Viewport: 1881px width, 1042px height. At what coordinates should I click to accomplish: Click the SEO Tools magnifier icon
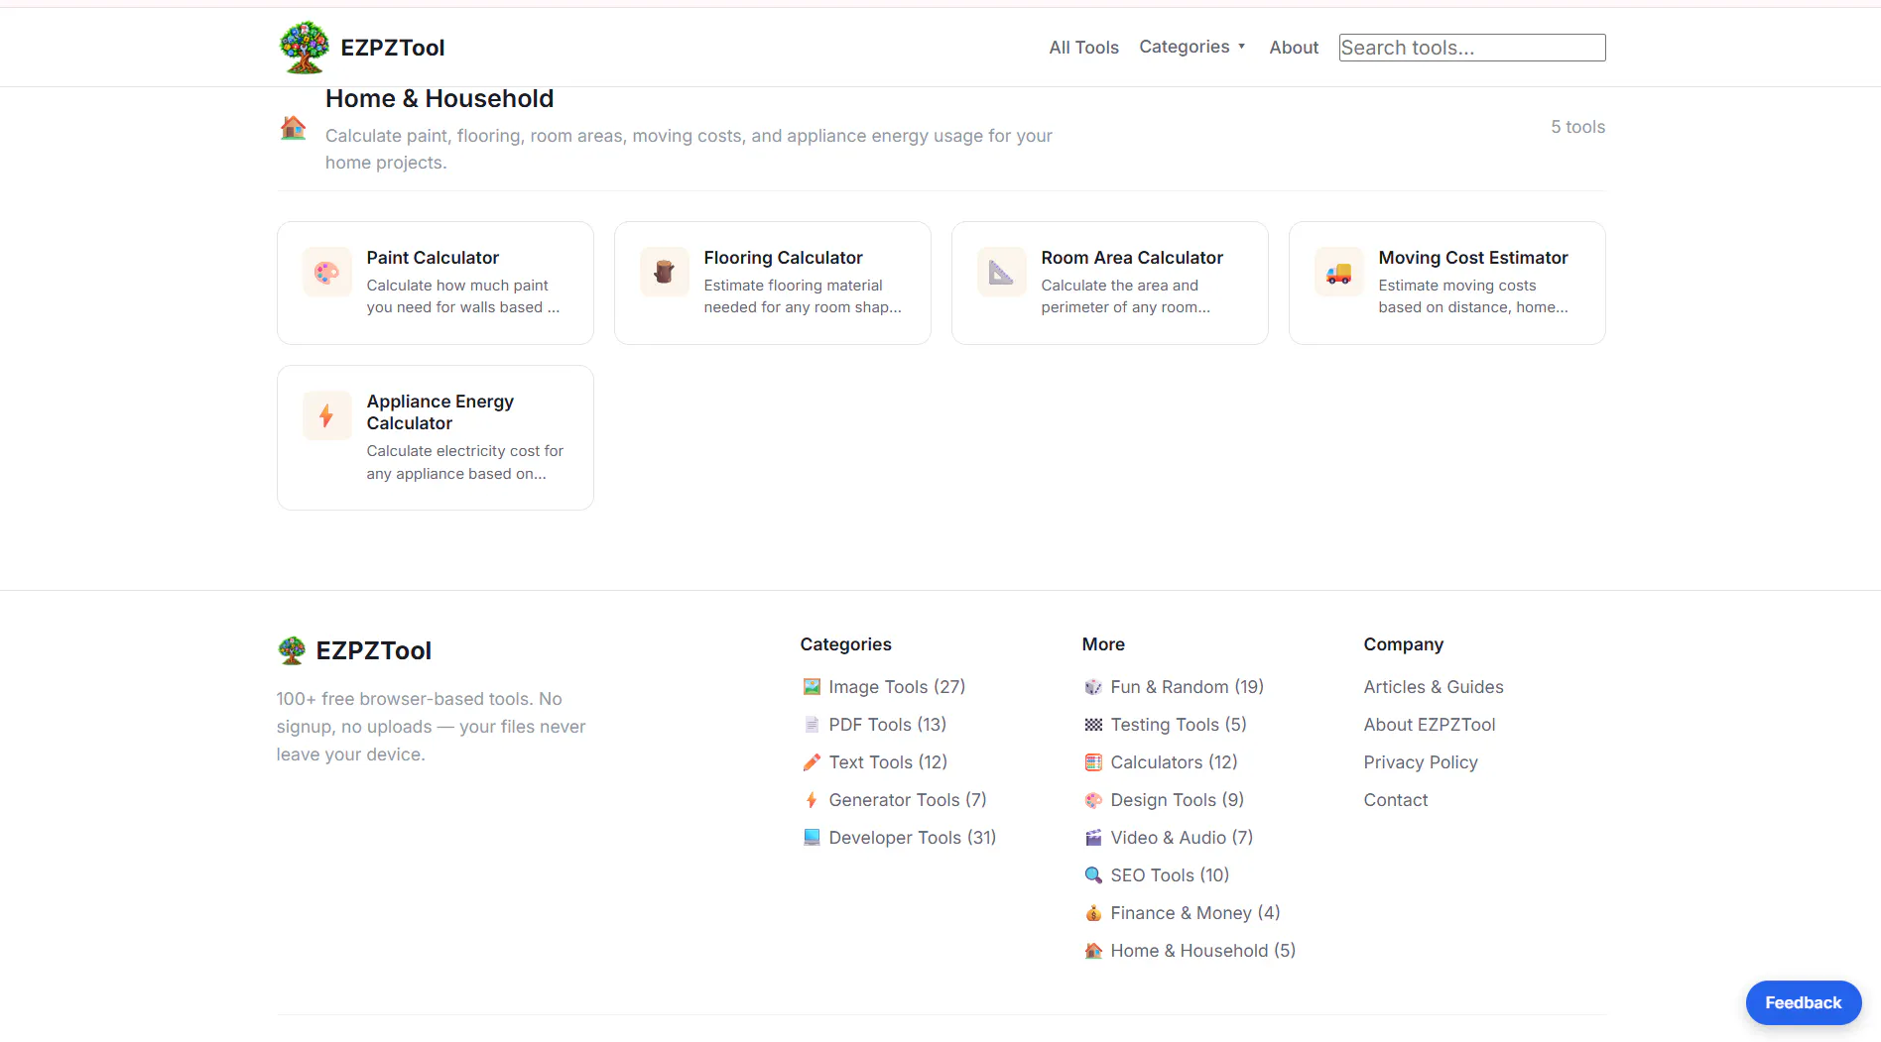click(1093, 875)
